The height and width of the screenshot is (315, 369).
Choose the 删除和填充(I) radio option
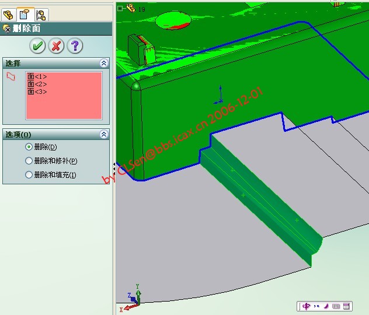tap(29, 174)
